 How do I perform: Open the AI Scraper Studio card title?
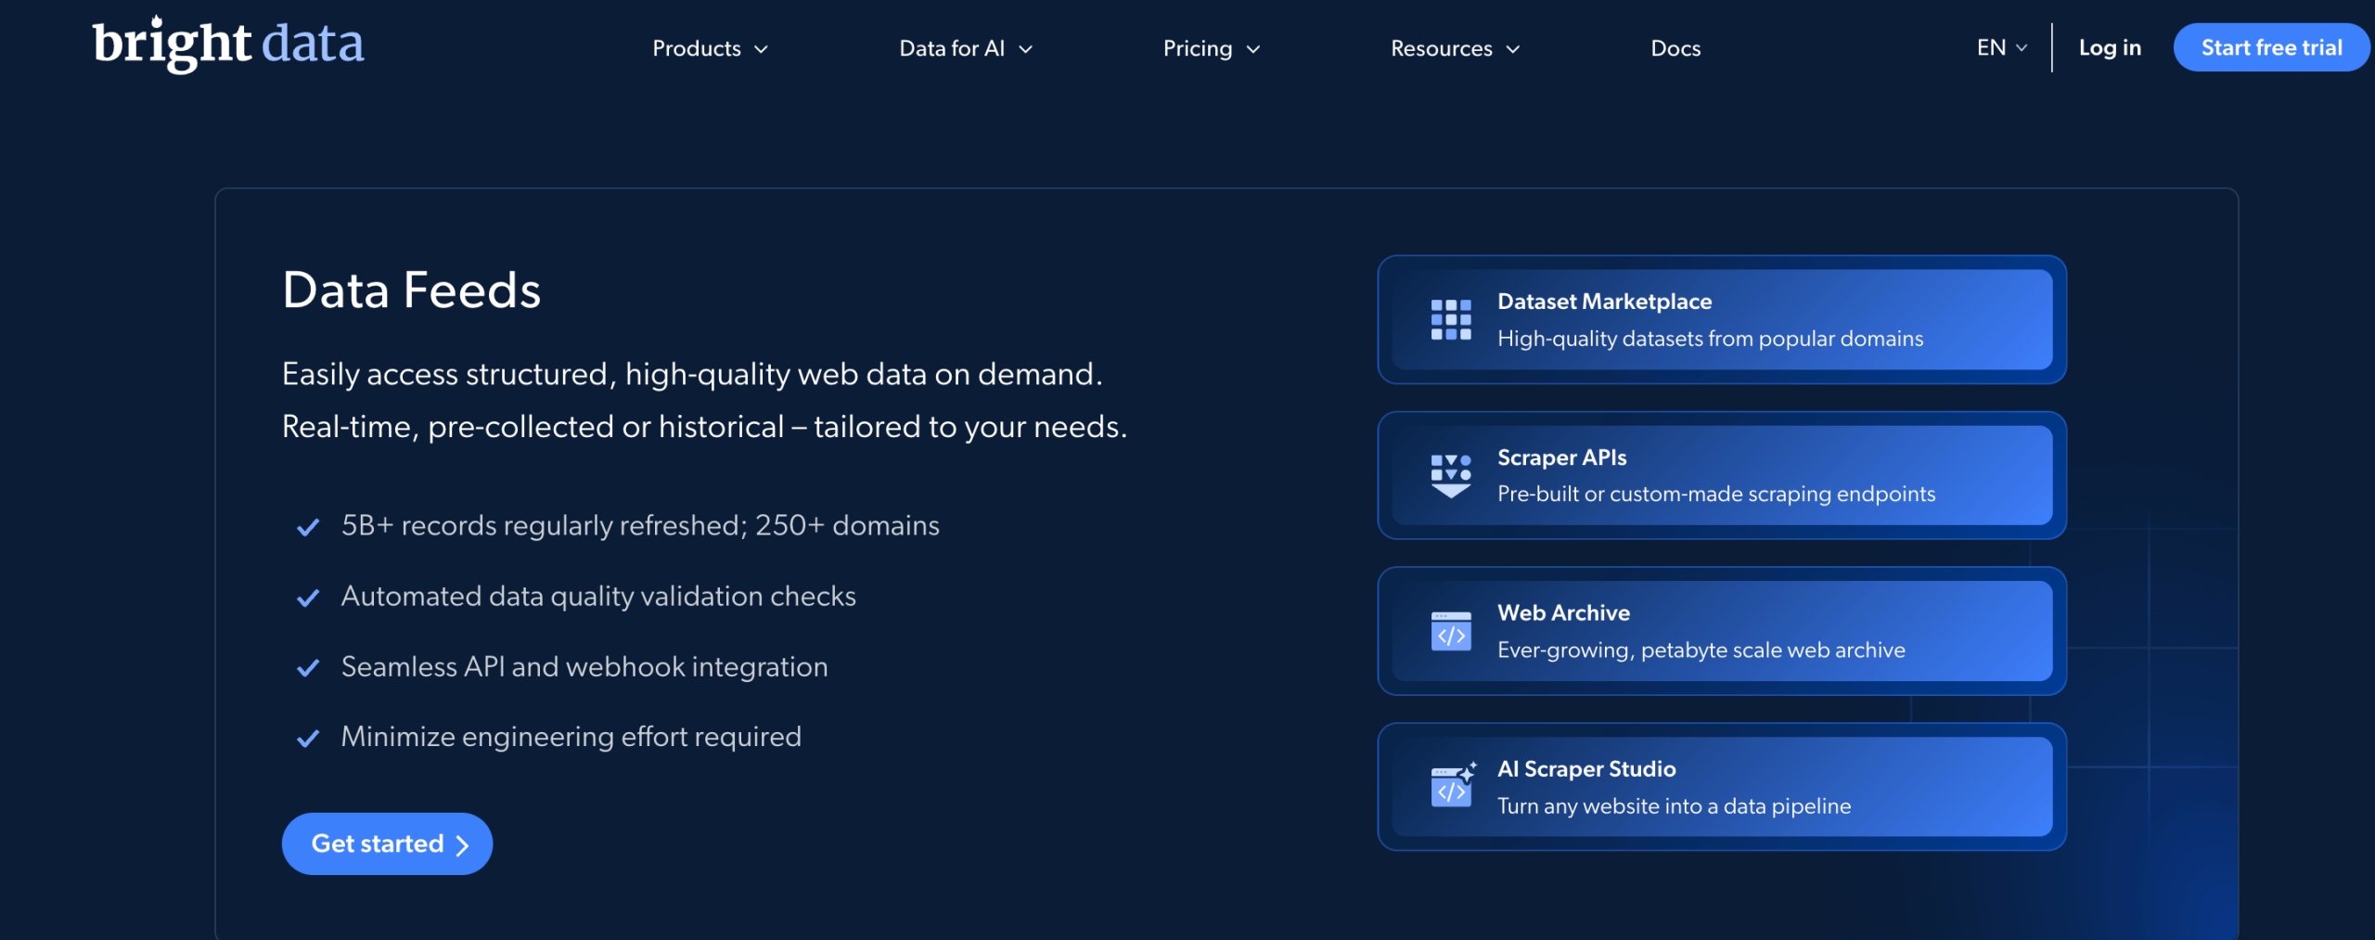click(x=1586, y=768)
